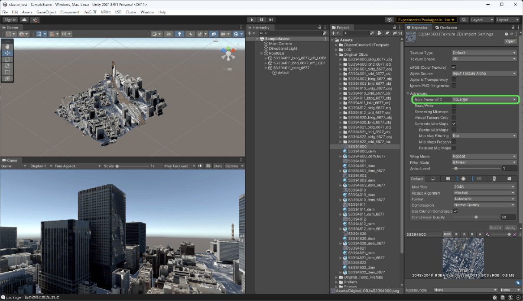
Task: Toggle scene lighting lightbulb icon
Action: point(180,34)
